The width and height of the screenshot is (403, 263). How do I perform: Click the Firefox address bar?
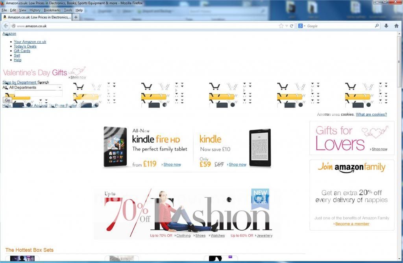[146, 26]
